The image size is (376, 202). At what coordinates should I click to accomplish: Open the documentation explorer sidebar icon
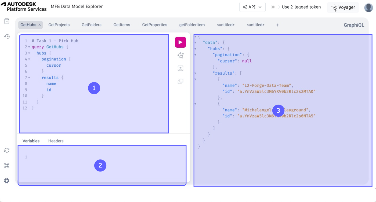[x=7, y=21]
